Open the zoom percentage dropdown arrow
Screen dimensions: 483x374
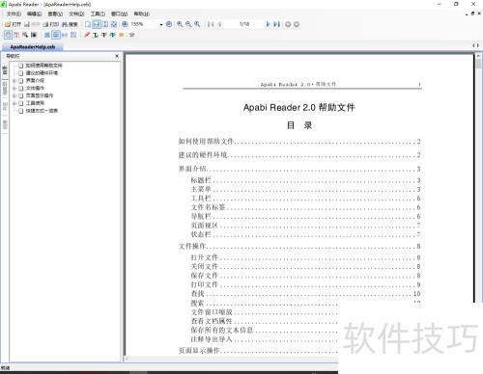coord(161,24)
